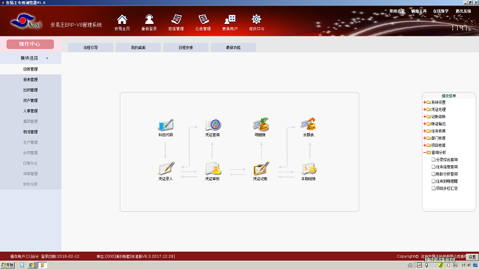Click 退出系统 to exit

coord(463,11)
